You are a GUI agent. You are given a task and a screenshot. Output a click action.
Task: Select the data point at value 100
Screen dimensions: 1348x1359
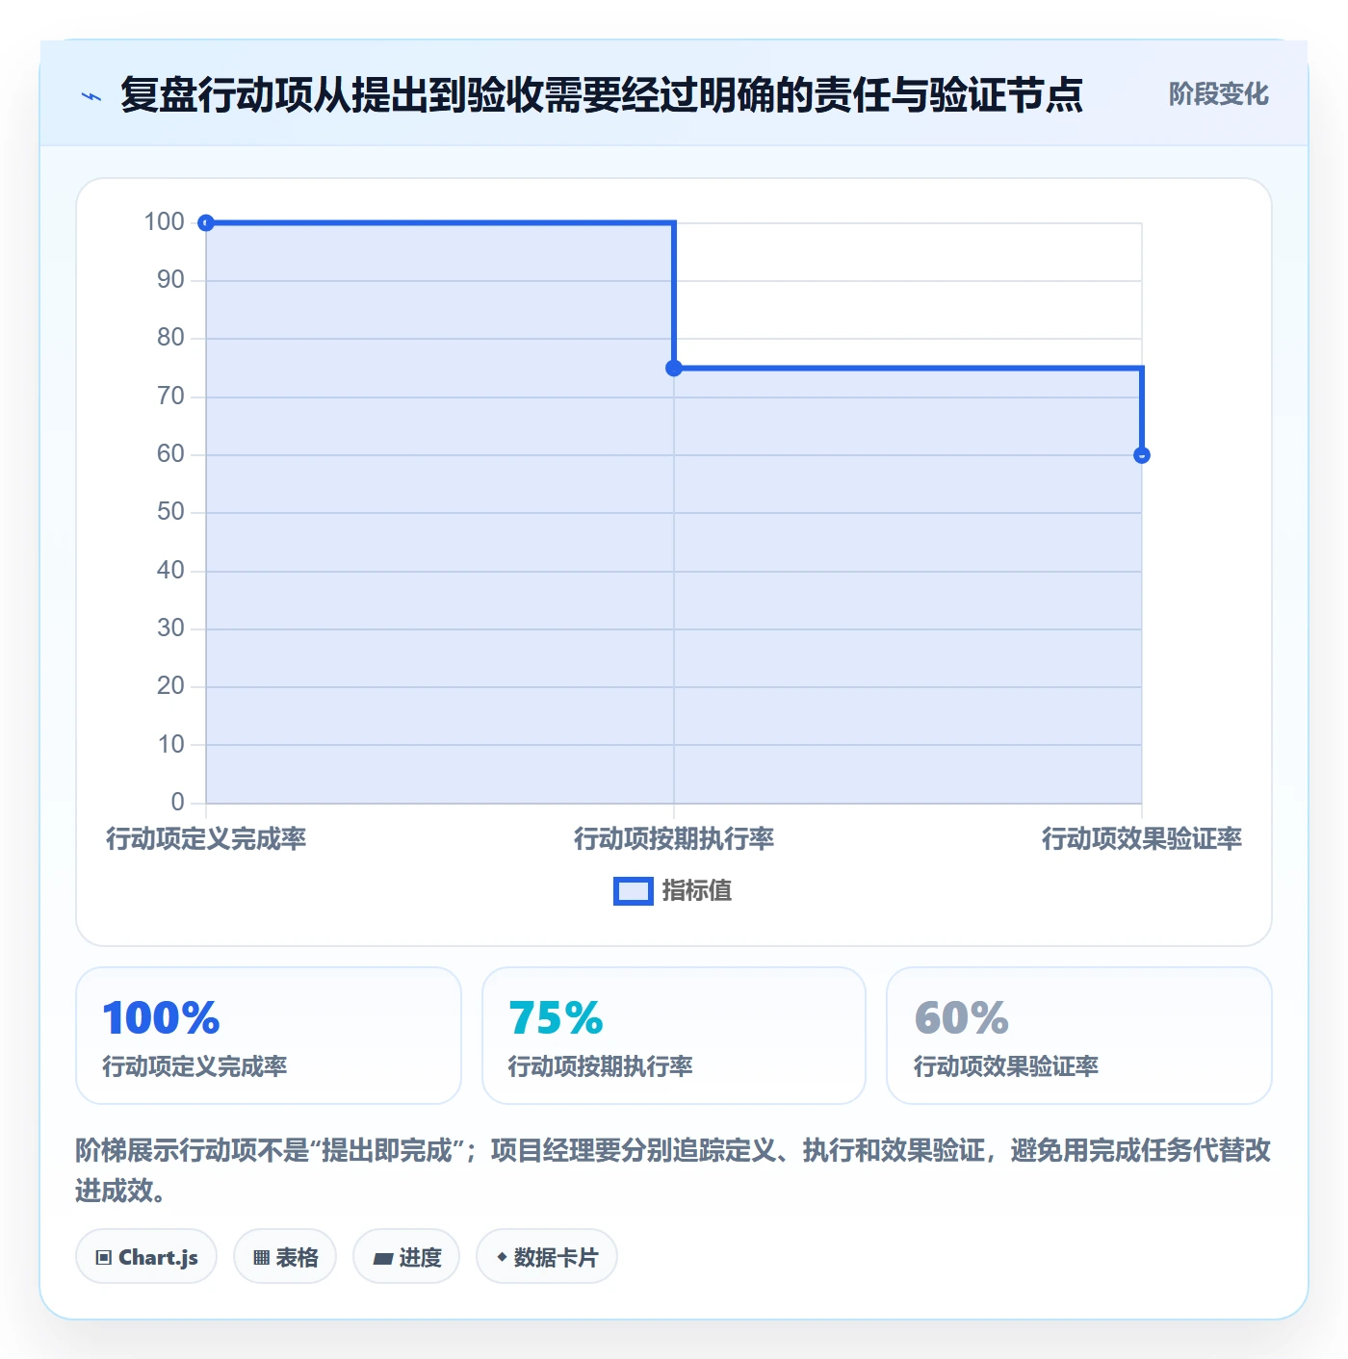point(206,223)
